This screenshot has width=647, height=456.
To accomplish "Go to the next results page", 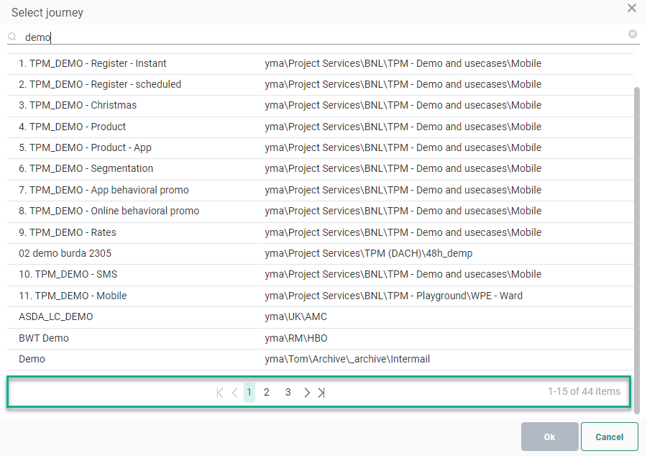I will (x=307, y=393).
